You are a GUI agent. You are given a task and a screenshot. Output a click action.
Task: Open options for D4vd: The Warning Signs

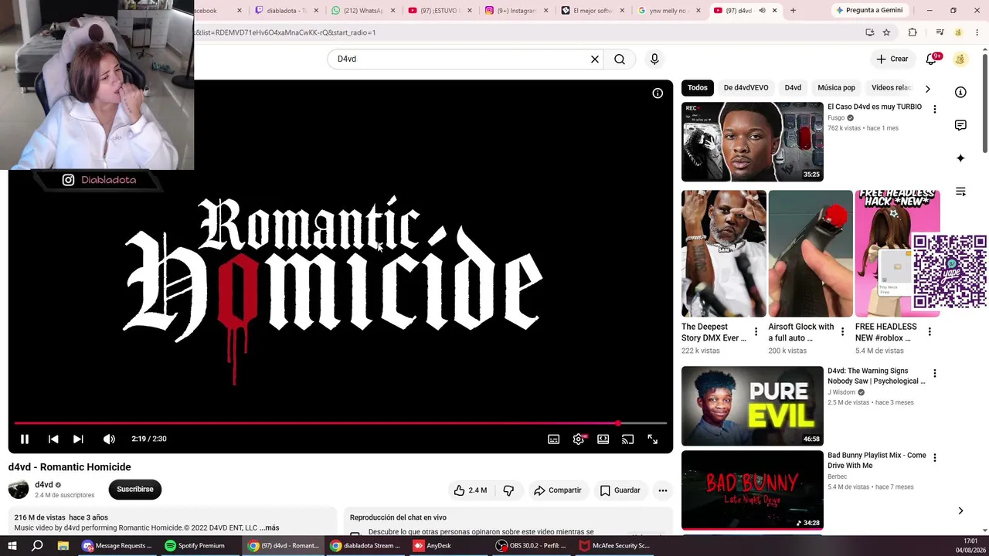(x=934, y=374)
